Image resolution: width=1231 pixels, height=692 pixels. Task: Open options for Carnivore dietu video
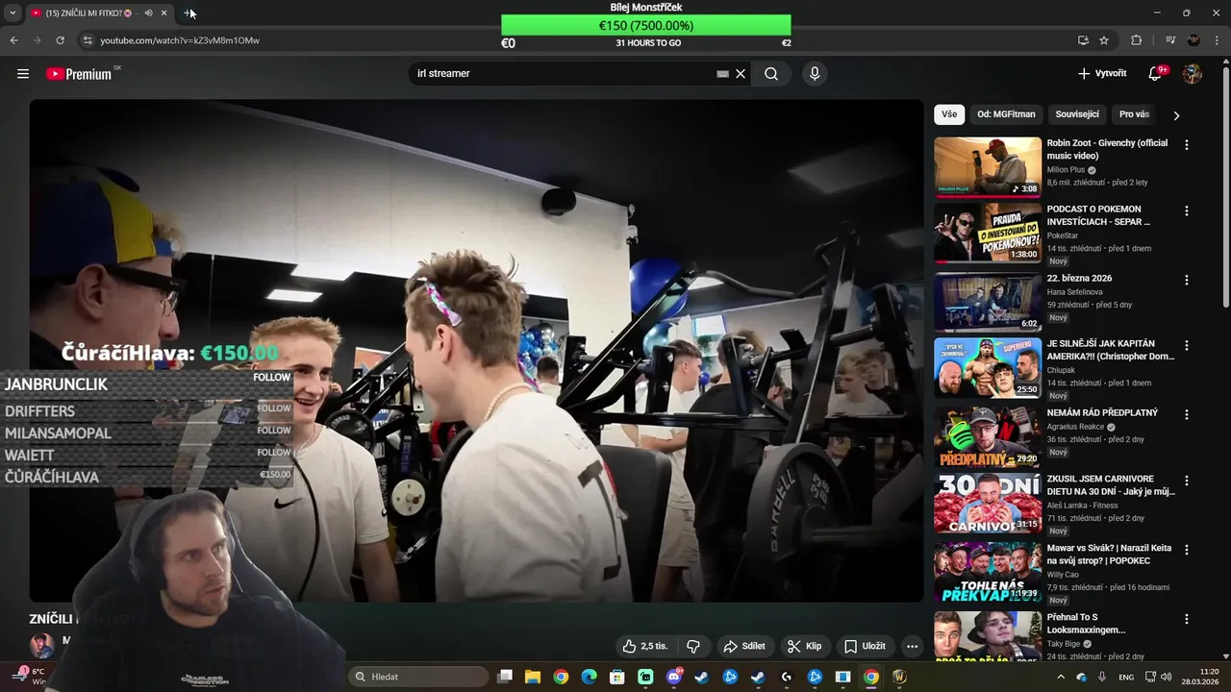point(1186,481)
